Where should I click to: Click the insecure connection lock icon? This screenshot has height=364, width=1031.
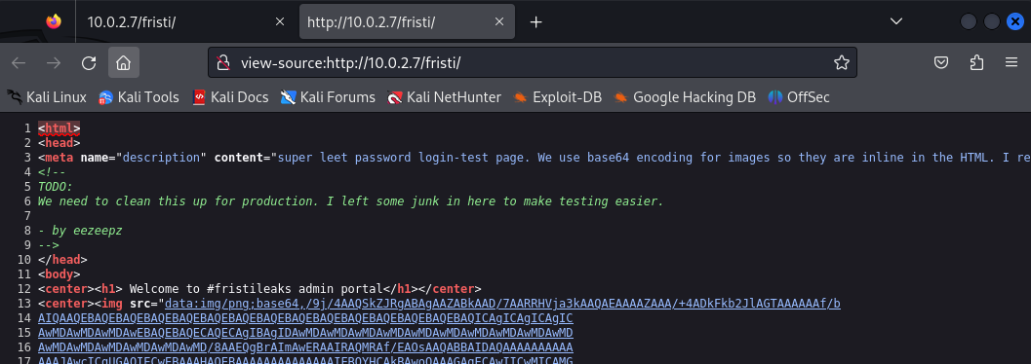(223, 63)
